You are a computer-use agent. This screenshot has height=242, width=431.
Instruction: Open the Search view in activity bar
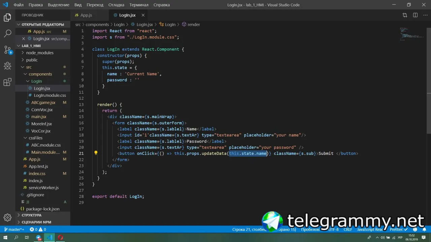7,34
